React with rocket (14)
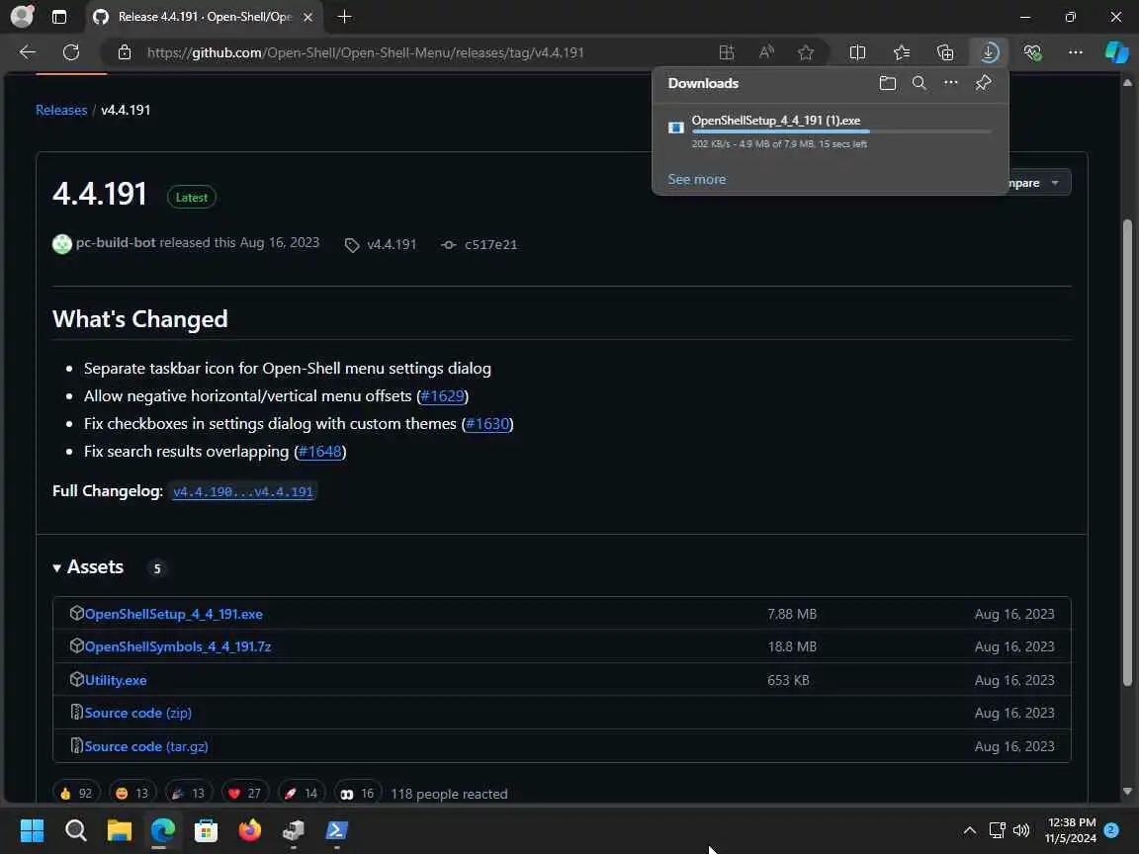This screenshot has height=854, width=1139. point(302,793)
